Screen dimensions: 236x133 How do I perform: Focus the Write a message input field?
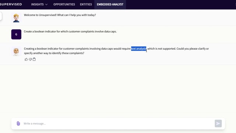click(118, 123)
